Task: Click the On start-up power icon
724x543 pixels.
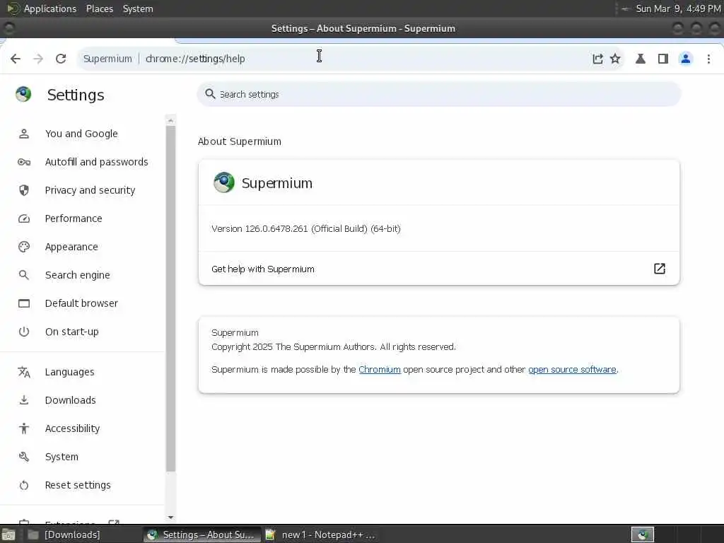Action: (x=24, y=332)
